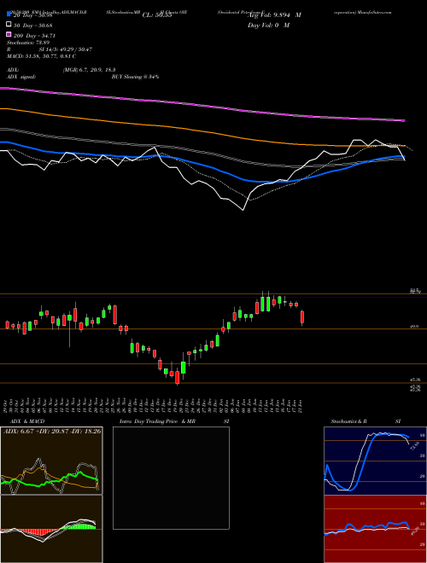Viewport: 427px width, 563px height.
Task: Click the 49.9 price level label
Action: pos(414,327)
